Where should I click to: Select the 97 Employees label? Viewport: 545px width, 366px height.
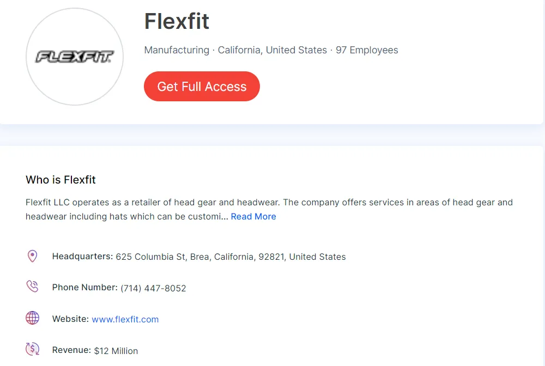click(x=367, y=50)
